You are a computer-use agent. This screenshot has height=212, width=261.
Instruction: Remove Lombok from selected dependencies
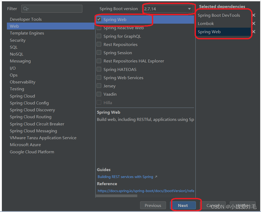pyautogui.click(x=254, y=23)
